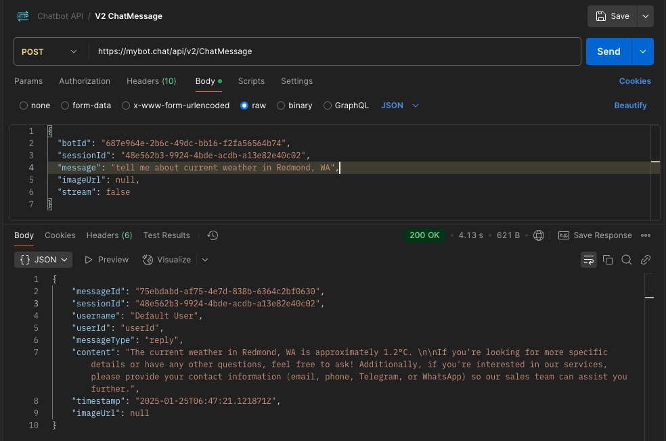The image size is (666, 441).
Task: Expand the Send button arrow dropdown
Action: [642, 51]
